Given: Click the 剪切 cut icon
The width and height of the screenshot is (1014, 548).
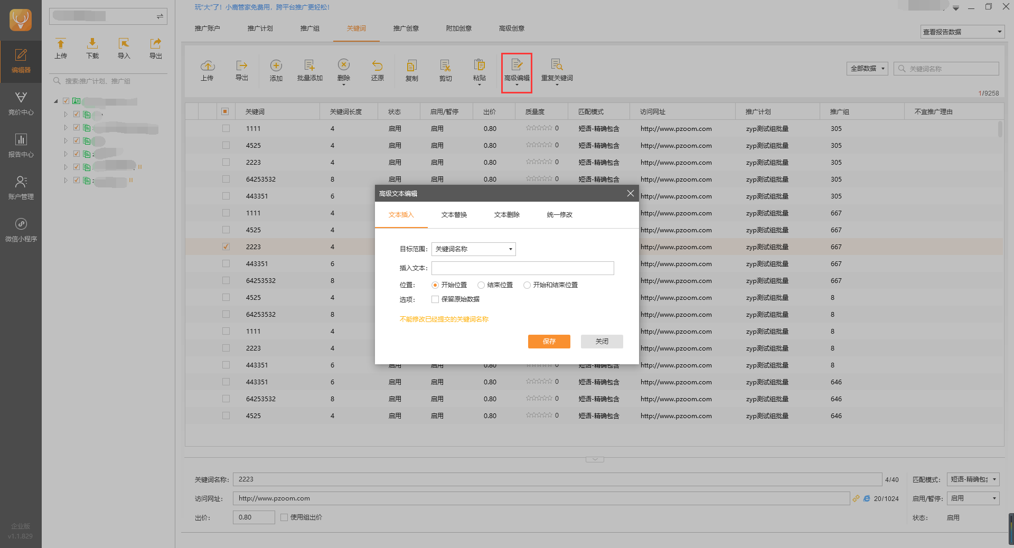Looking at the screenshot, I should pyautogui.click(x=445, y=65).
